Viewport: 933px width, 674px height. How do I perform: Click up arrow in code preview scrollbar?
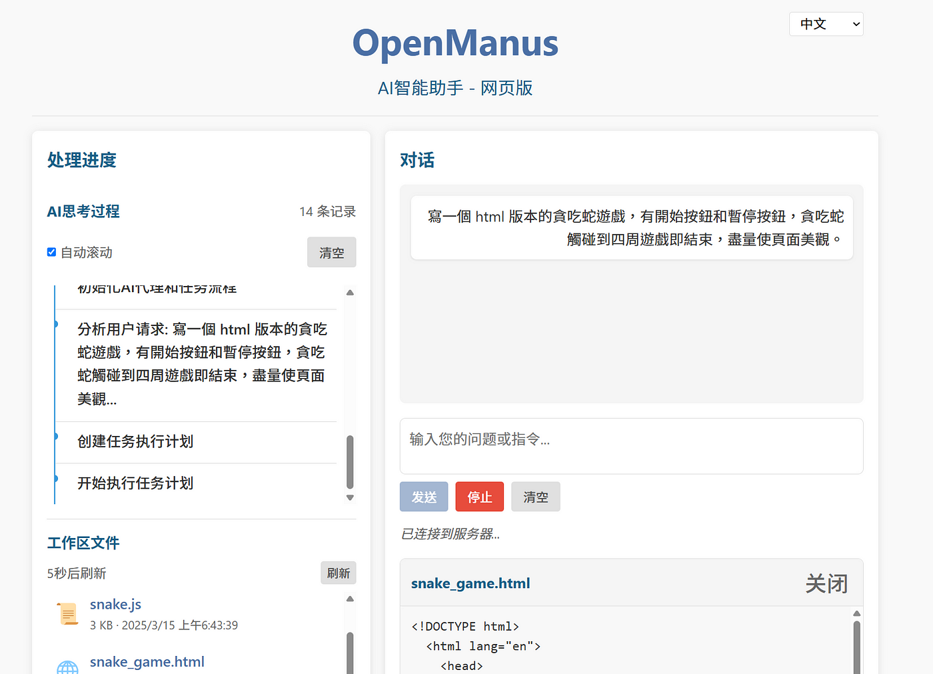(856, 613)
